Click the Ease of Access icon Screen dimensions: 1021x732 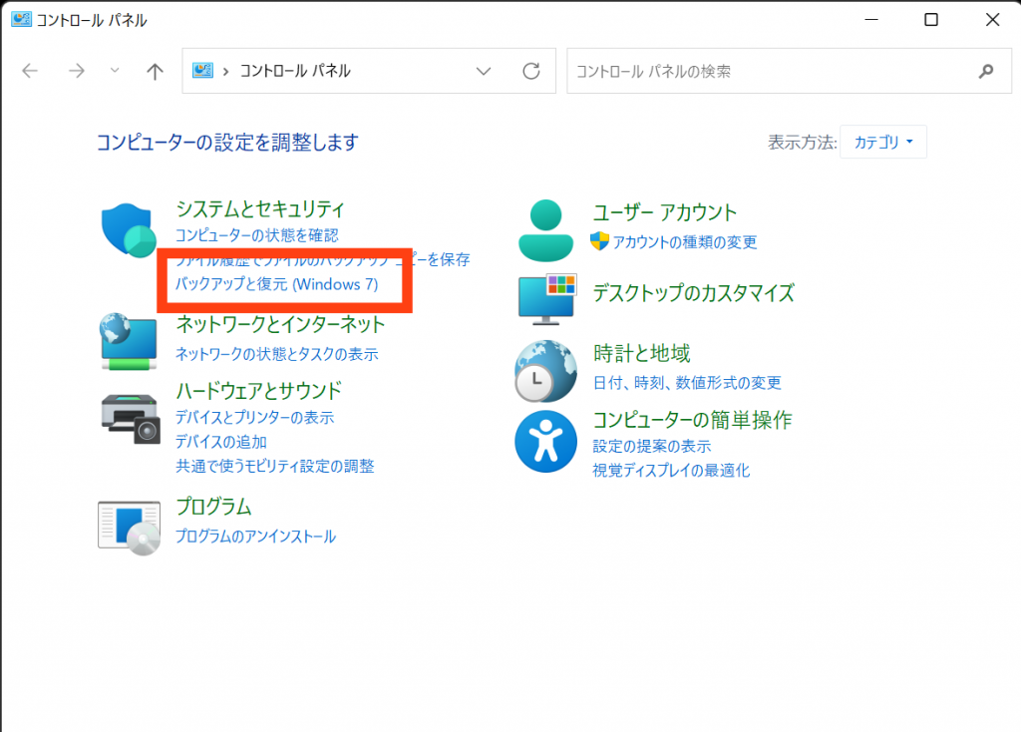545,441
